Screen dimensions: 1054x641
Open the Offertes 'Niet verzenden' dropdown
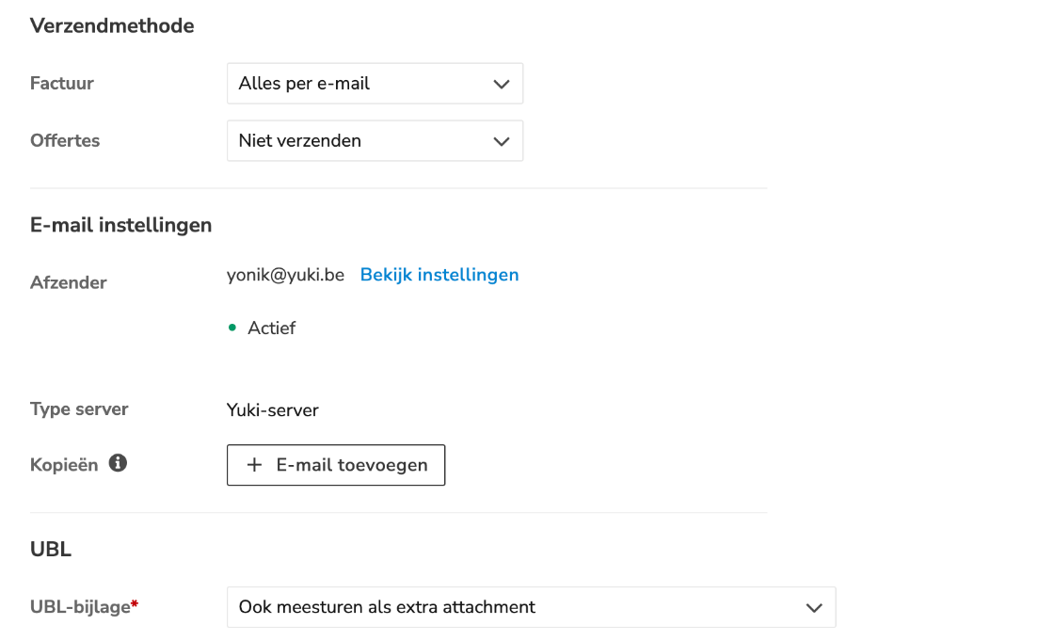375,140
